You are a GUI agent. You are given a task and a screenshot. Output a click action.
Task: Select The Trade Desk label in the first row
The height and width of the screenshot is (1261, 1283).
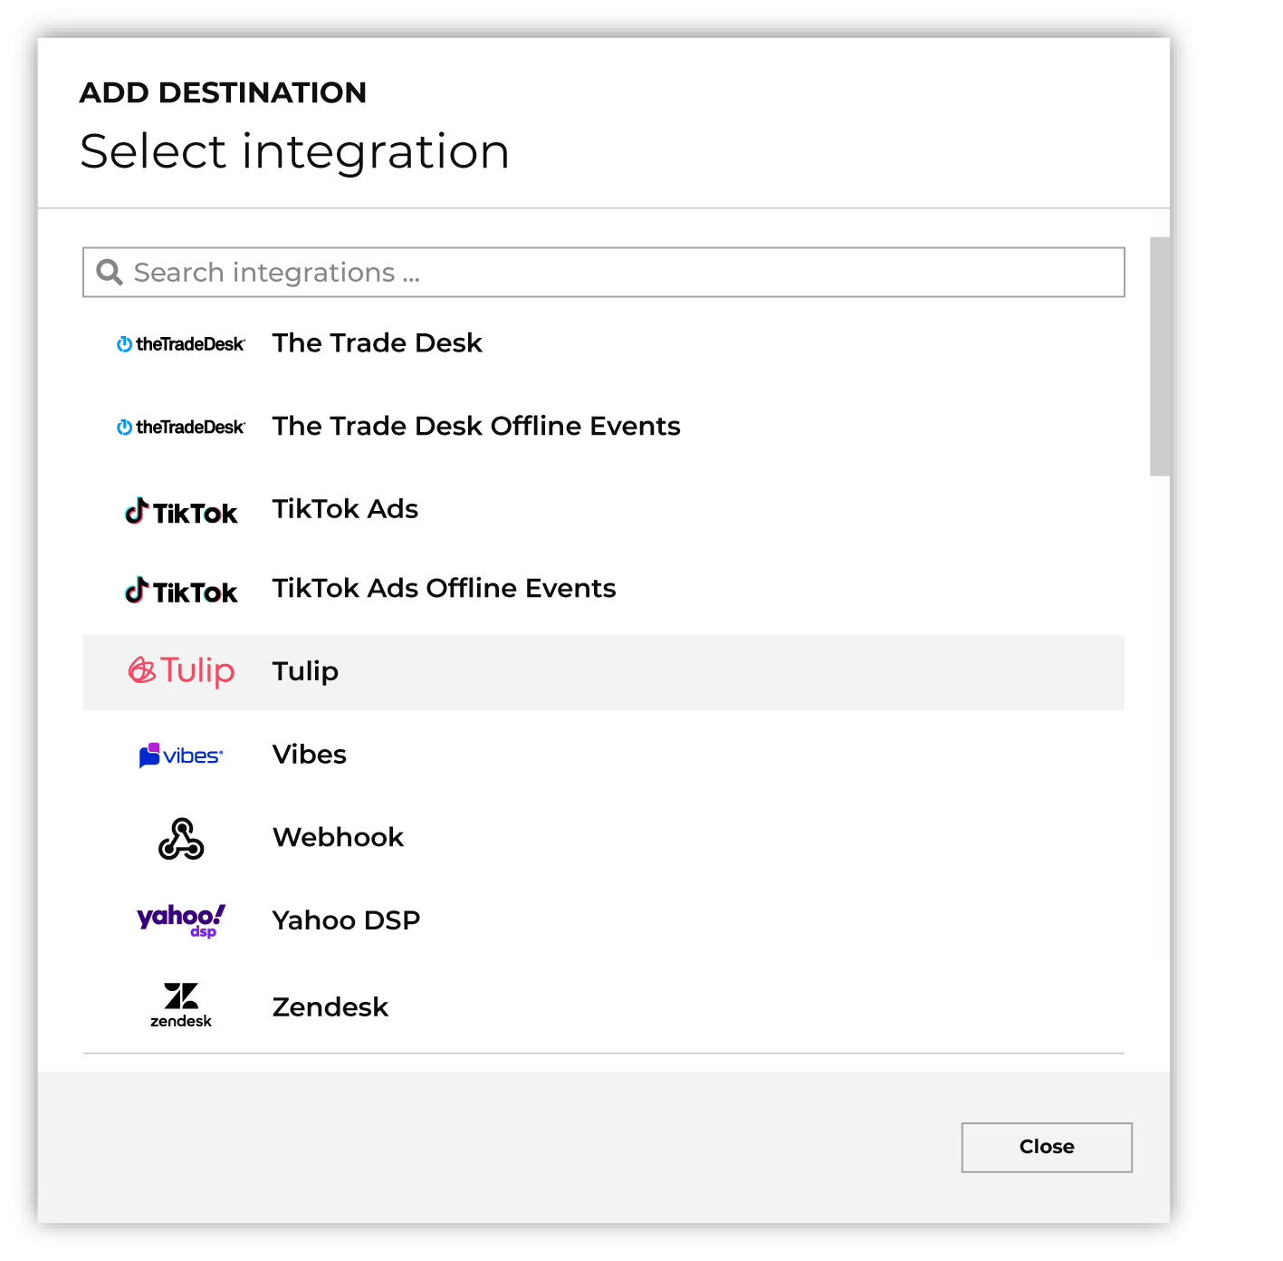pos(377,343)
